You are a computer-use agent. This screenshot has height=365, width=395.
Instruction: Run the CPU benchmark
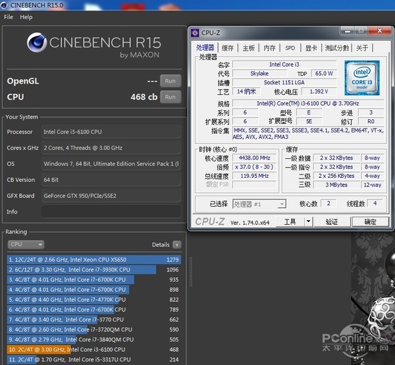171,97
